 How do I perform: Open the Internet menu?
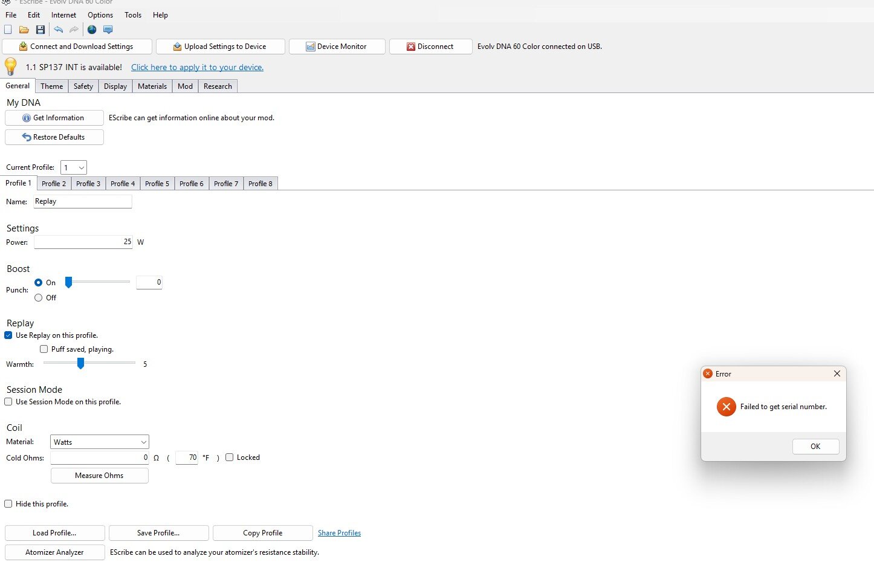pos(63,15)
